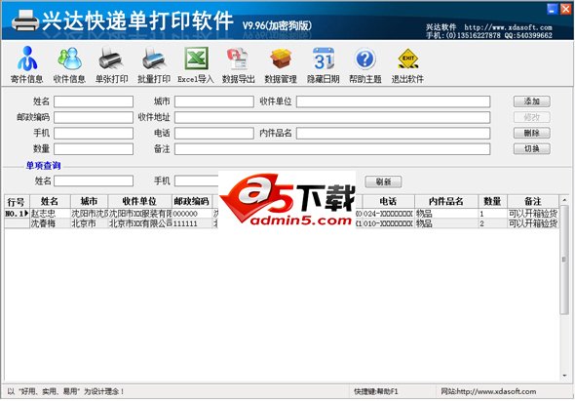Click the 刷新 refresh button
This screenshot has height=401, width=575.
click(x=383, y=181)
